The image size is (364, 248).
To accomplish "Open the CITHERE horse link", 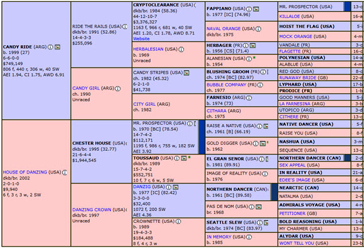I will point(289,117).
